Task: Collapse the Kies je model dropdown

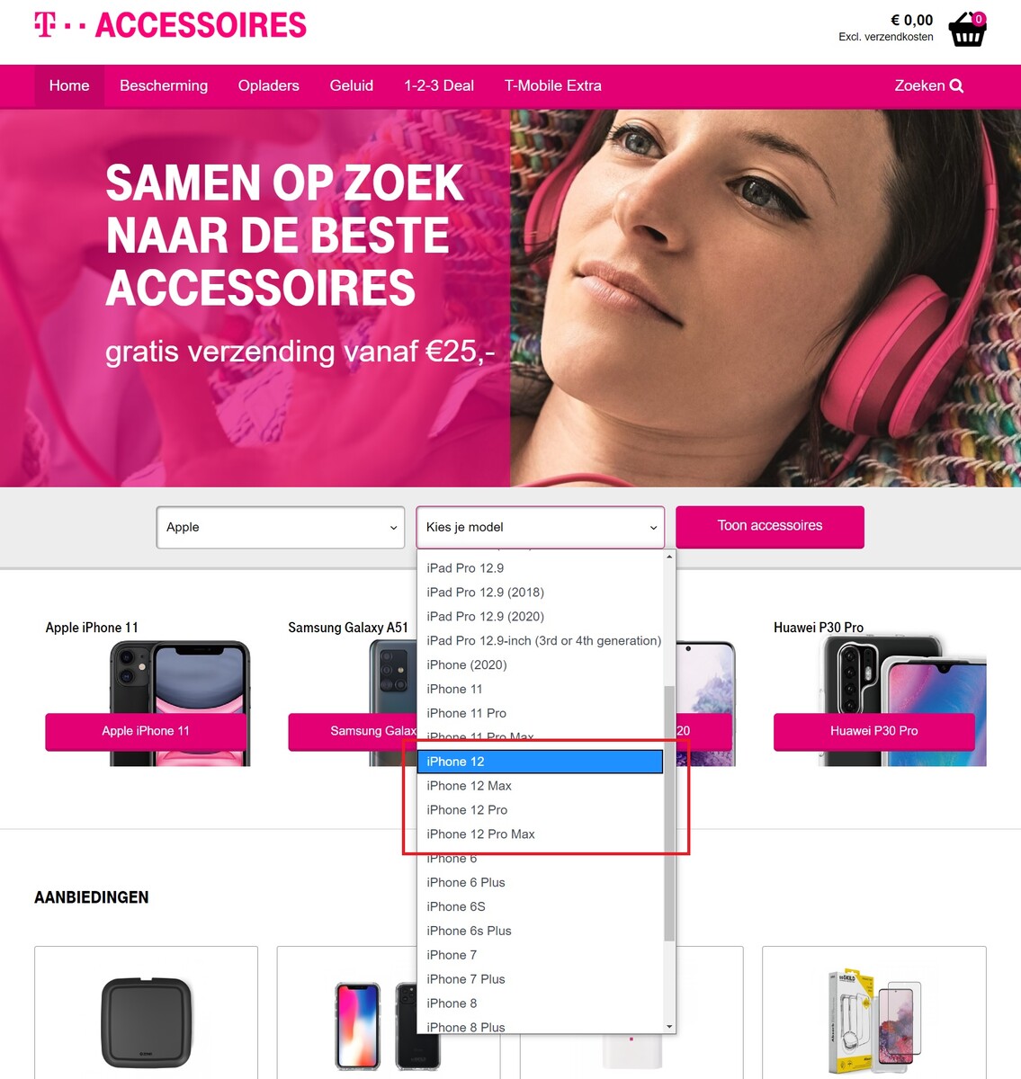Action: [x=540, y=527]
